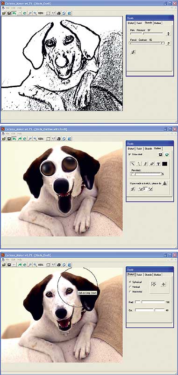
Task: Click the icon after 'If you made a sketch'
Action: tap(165, 183)
